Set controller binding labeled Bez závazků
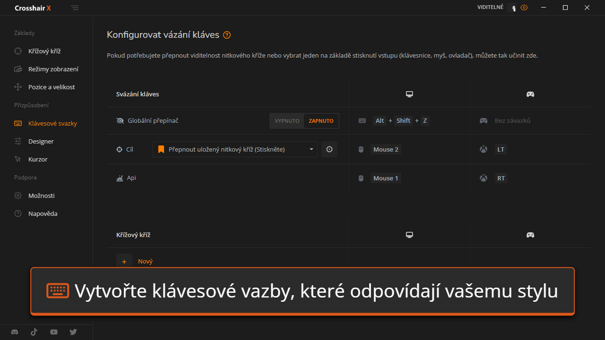The image size is (605, 340). click(512, 120)
